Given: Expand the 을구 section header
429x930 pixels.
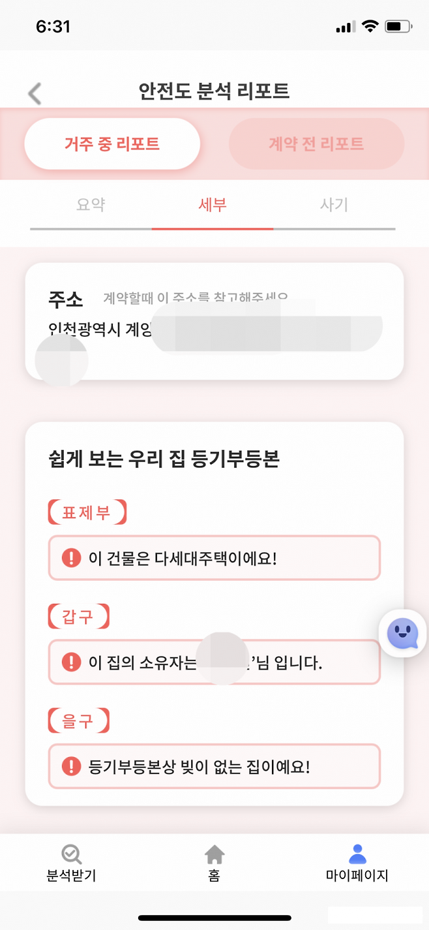Looking at the screenshot, I should [78, 721].
